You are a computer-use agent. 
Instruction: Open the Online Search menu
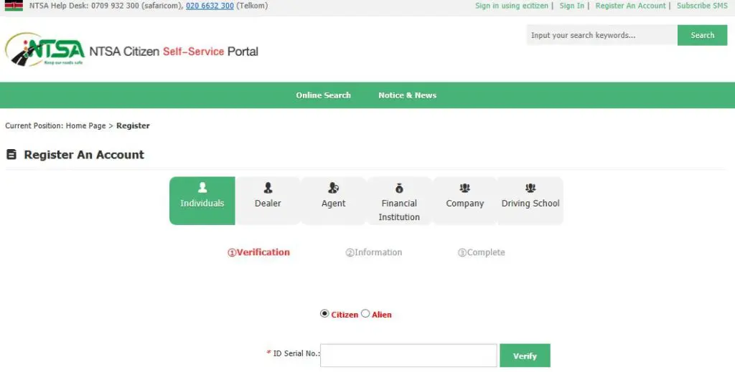(323, 95)
